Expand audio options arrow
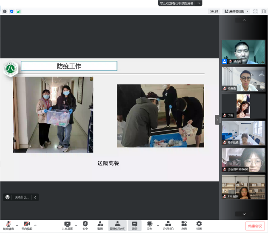Screen dimensions: 268x233 (17, 225)
